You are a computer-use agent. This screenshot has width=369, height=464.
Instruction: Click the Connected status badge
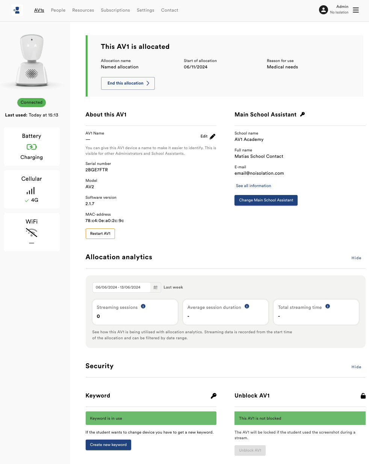tap(32, 102)
